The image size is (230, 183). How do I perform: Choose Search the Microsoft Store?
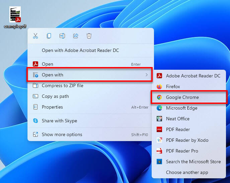coord(189,162)
